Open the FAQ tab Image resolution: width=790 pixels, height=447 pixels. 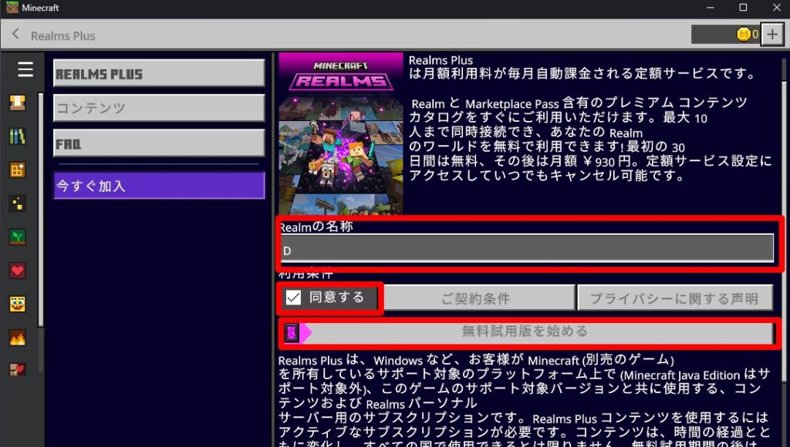(159, 143)
